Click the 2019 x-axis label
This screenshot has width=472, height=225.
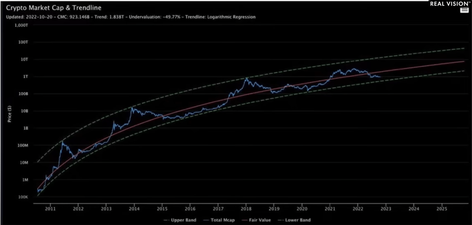pos(274,208)
